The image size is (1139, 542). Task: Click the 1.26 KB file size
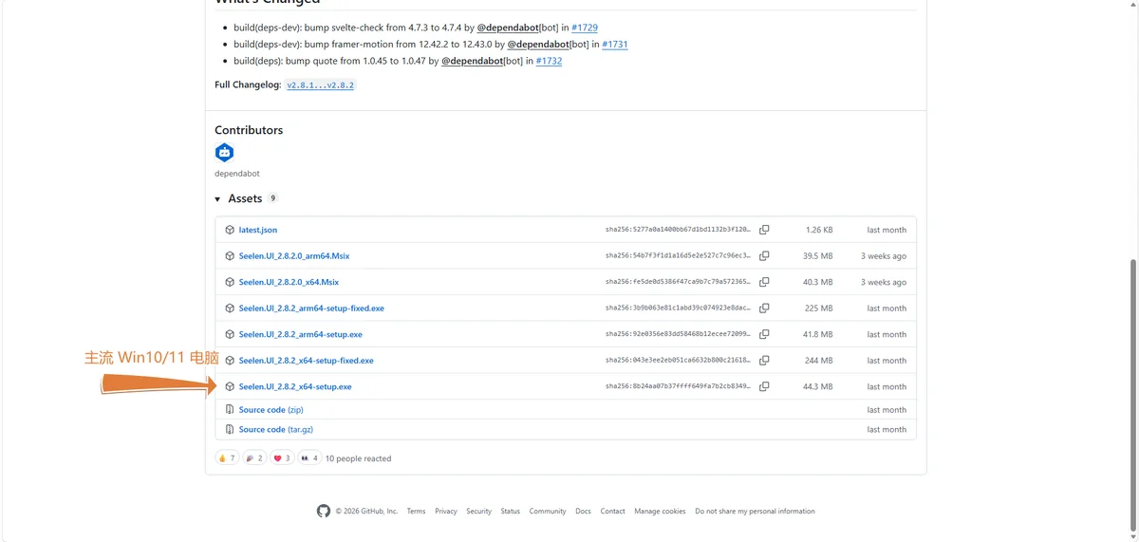click(x=819, y=230)
